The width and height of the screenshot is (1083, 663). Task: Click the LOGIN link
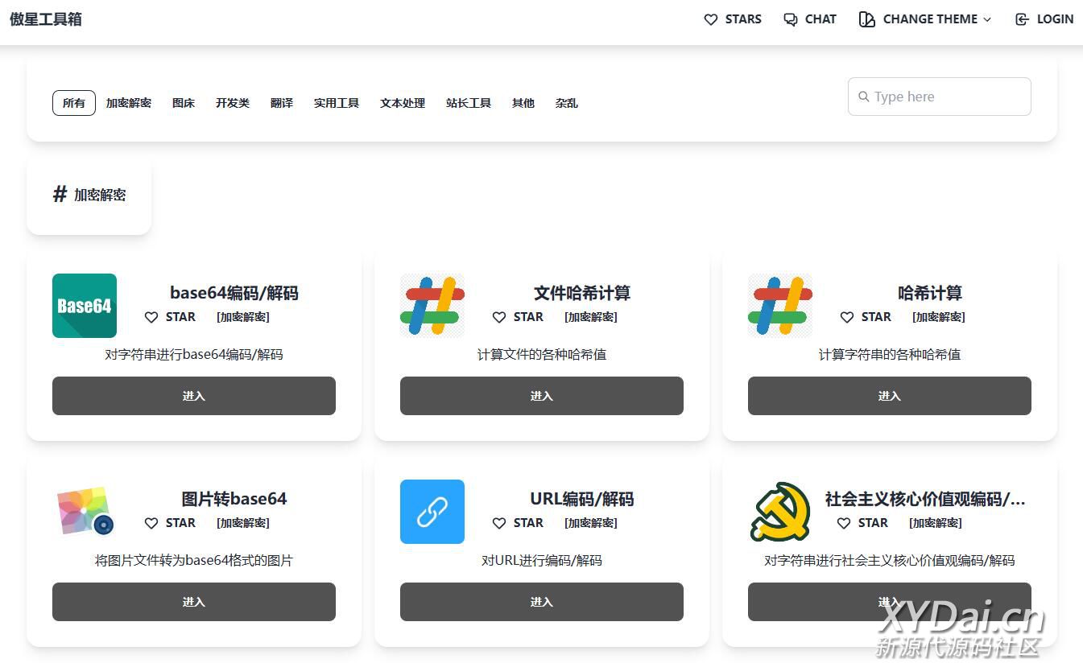[x=1044, y=19]
